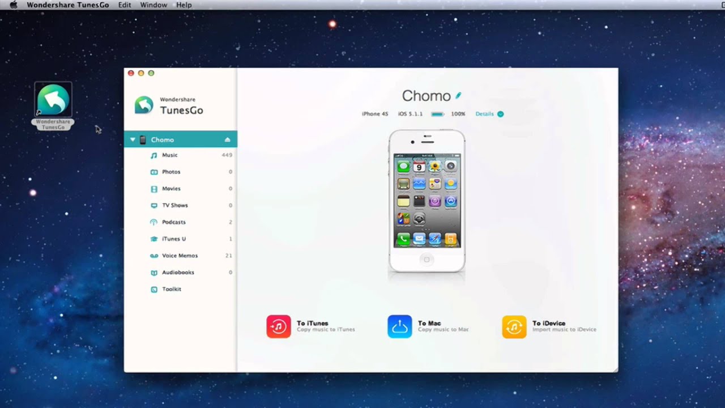
Task: Edit device name with pencil icon
Action: click(458, 96)
